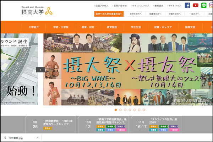Open the LINE icon

point(204,5)
